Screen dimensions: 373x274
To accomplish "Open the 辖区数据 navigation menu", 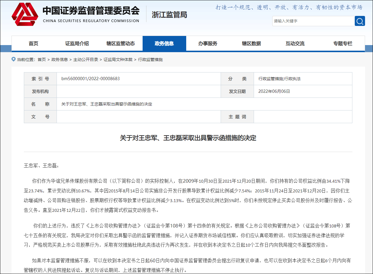I will pyautogui.click(x=251, y=43).
